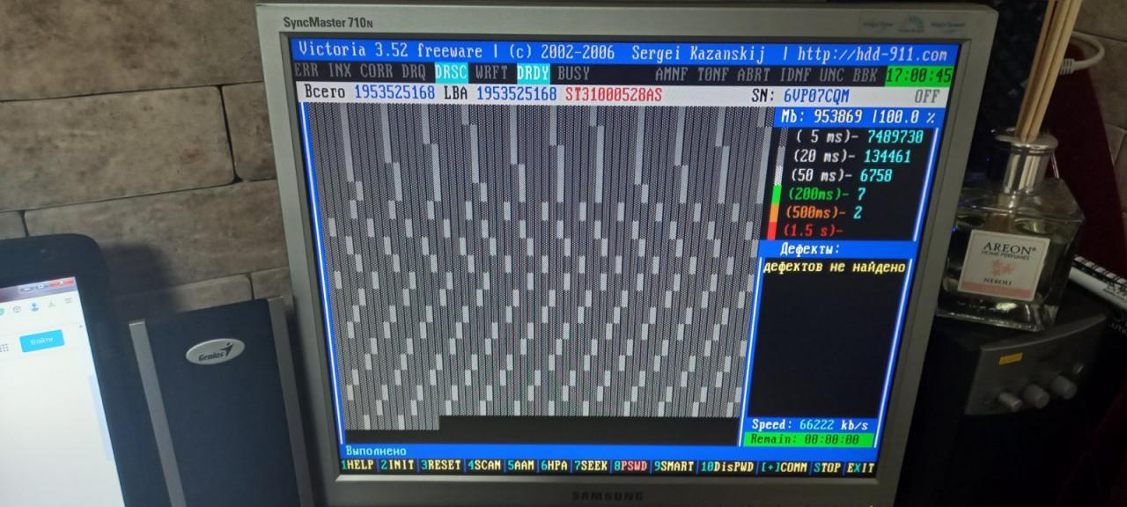Viewport: 1127px width, 507px height.
Task: Click the Войти button on the laptop screen
Action: [42, 340]
